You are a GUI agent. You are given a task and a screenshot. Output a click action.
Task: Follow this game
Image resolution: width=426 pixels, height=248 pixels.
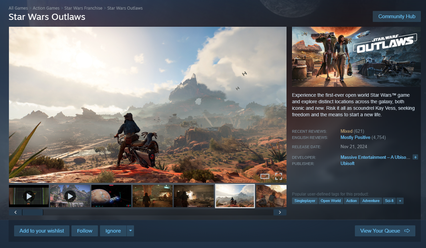click(x=85, y=231)
